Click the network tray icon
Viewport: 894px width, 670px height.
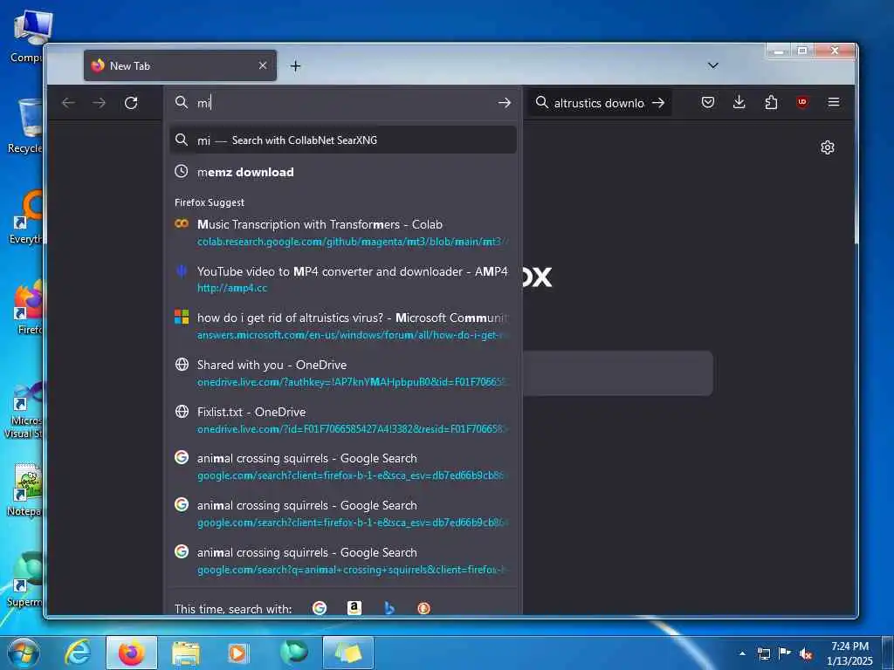764,653
